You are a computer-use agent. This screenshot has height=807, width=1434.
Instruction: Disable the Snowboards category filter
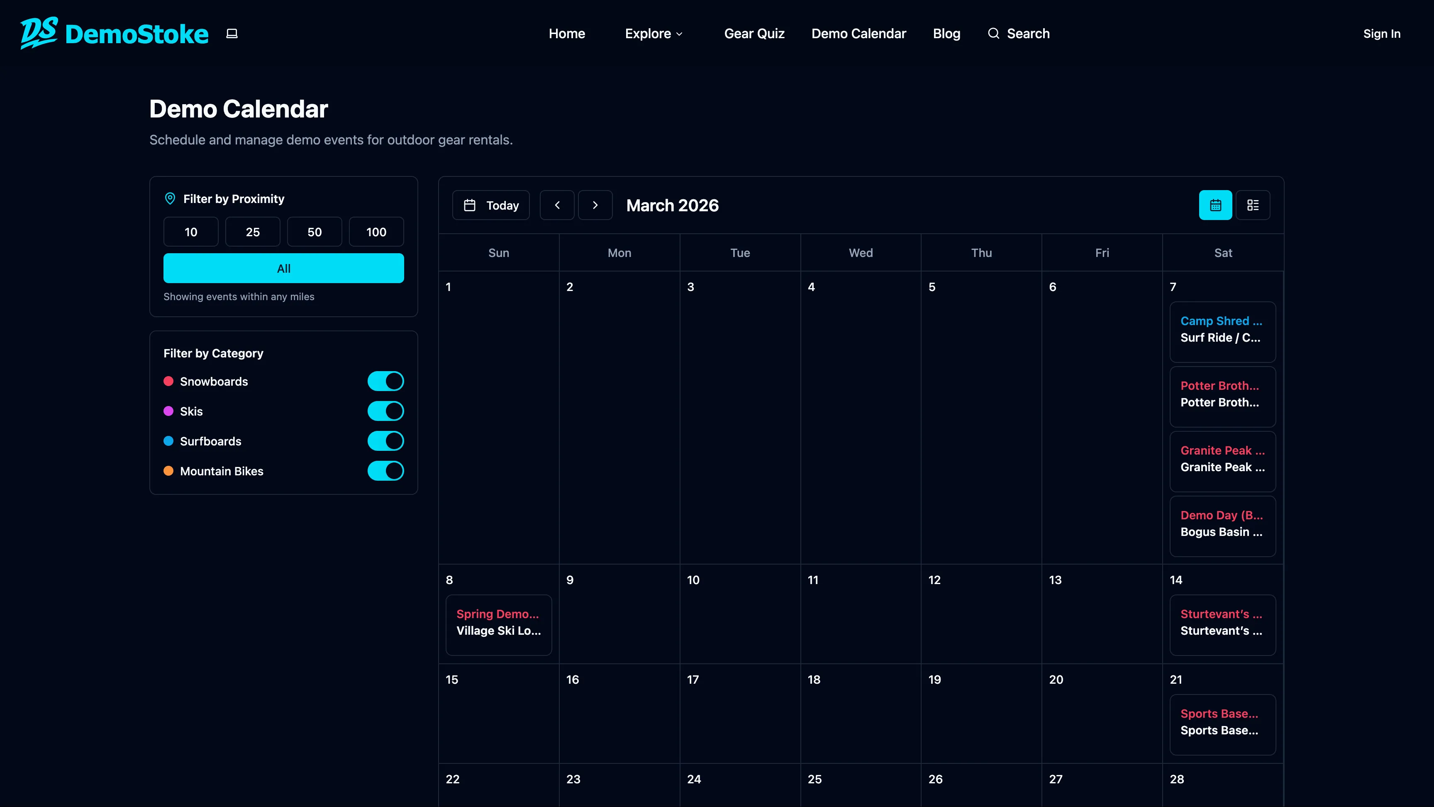click(x=385, y=381)
